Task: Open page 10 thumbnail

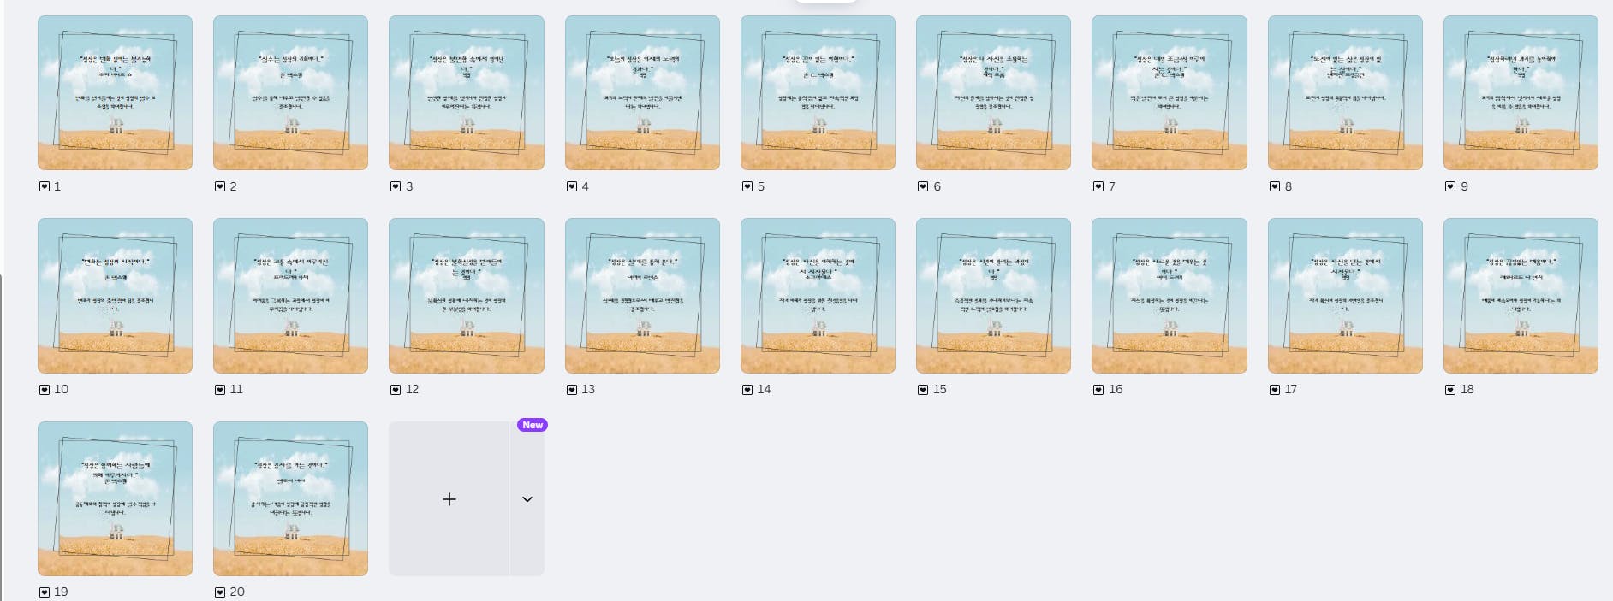Action: click(x=115, y=295)
